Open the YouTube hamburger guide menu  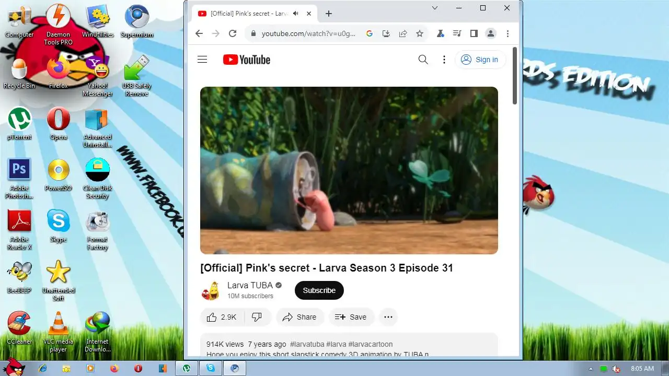(202, 60)
